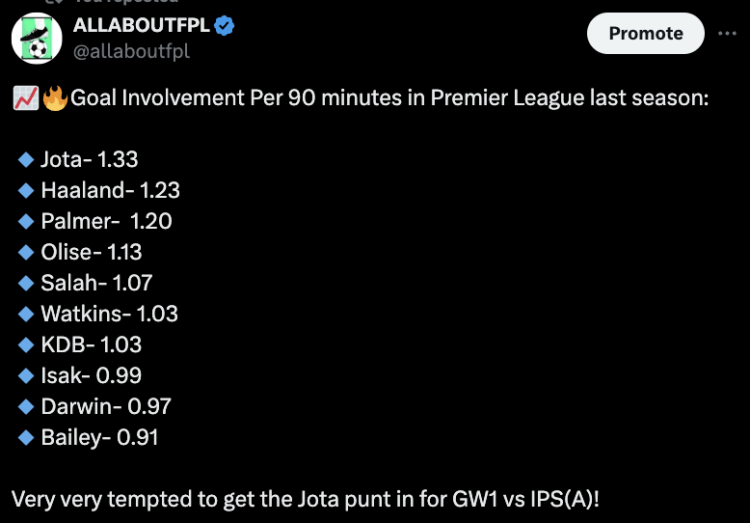Click the blue diamond beside Bailey

pyautogui.click(x=26, y=437)
